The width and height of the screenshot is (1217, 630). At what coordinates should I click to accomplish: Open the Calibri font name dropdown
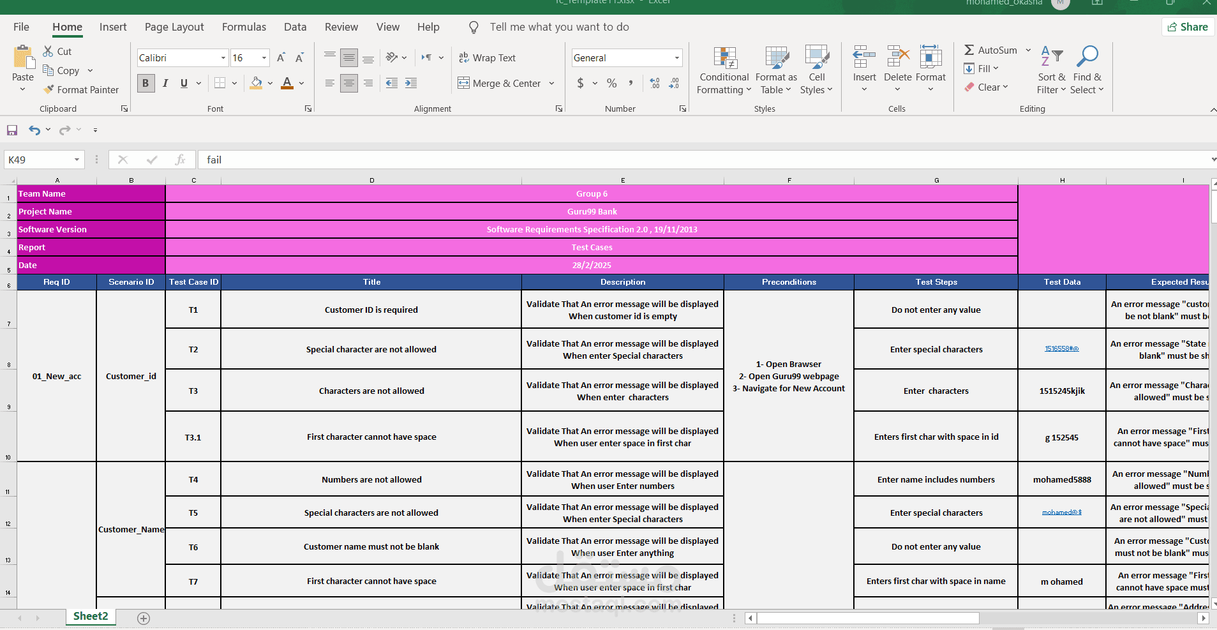223,58
